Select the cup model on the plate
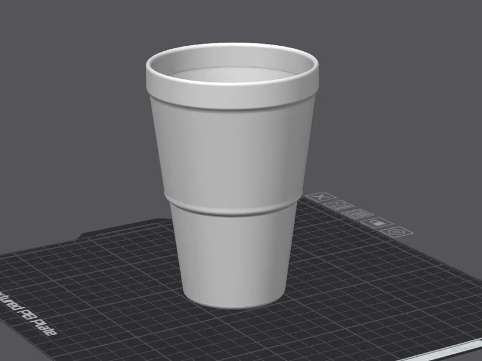This screenshot has height=361, width=482. (232, 175)
